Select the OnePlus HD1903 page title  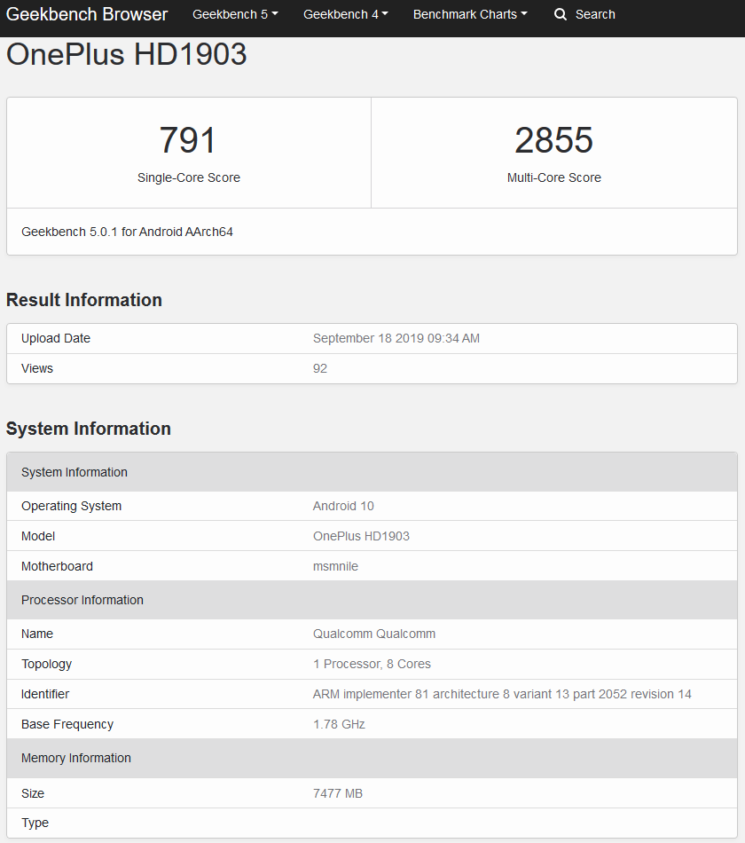(126, 54)
